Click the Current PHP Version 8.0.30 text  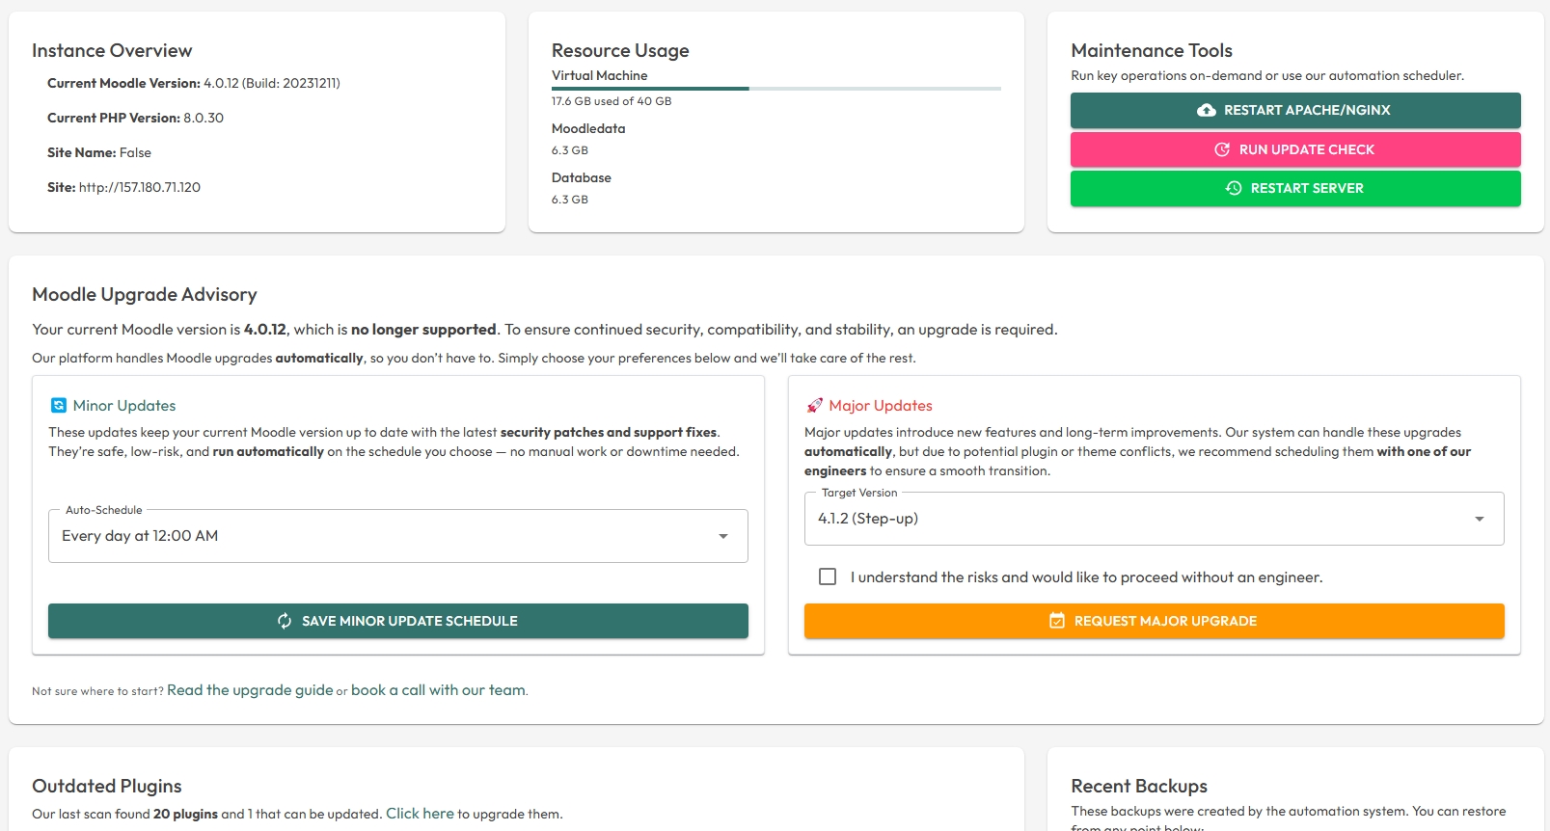coord(135,118)
